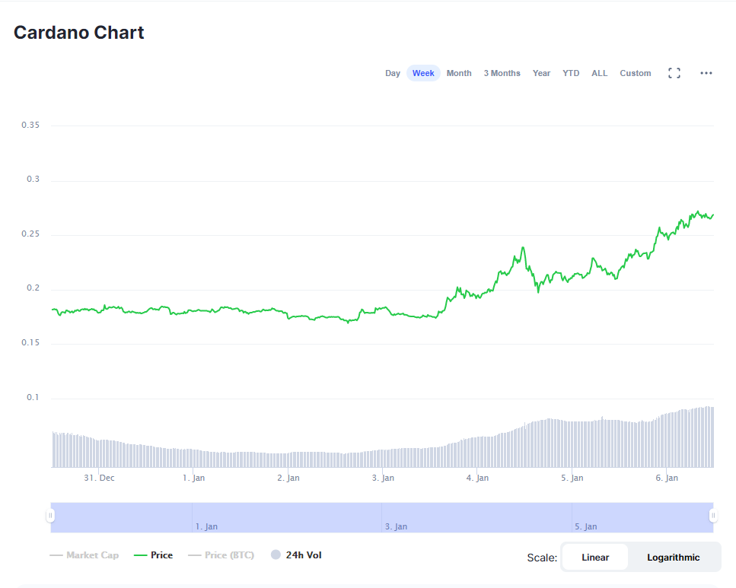Set scale to Linear
The width and height of the screenshot is (736, 588).
coord(595,558)
